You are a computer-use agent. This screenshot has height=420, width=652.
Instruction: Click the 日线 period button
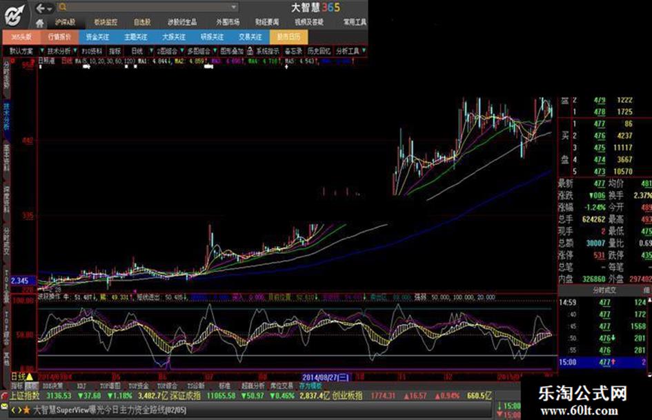pos(137,51)
